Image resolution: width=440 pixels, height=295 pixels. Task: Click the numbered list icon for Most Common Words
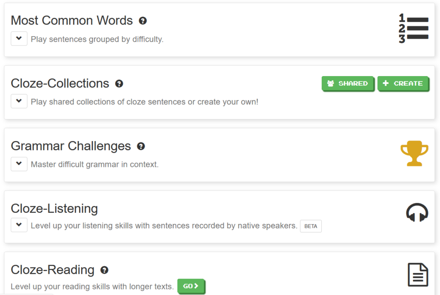[x=414, y=28]
